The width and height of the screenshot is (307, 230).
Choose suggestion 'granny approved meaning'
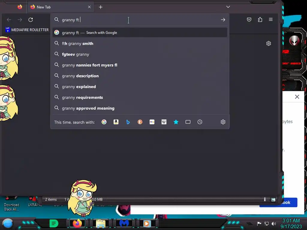(x=140, y=108)
